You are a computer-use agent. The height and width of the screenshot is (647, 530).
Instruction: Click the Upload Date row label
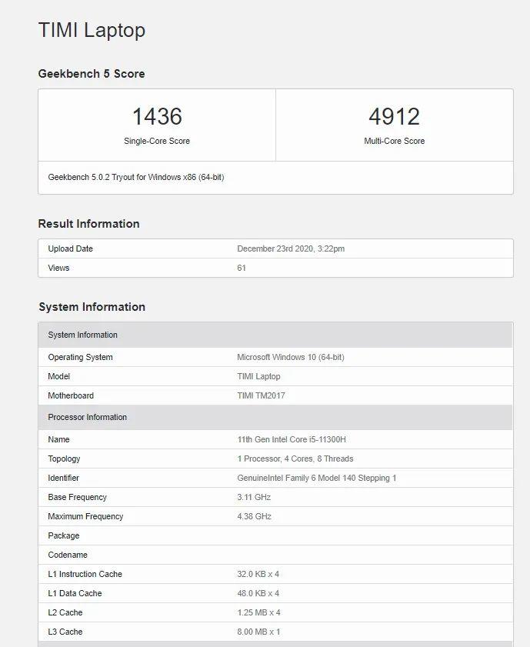pyautogui.click(x=70, y=249)
